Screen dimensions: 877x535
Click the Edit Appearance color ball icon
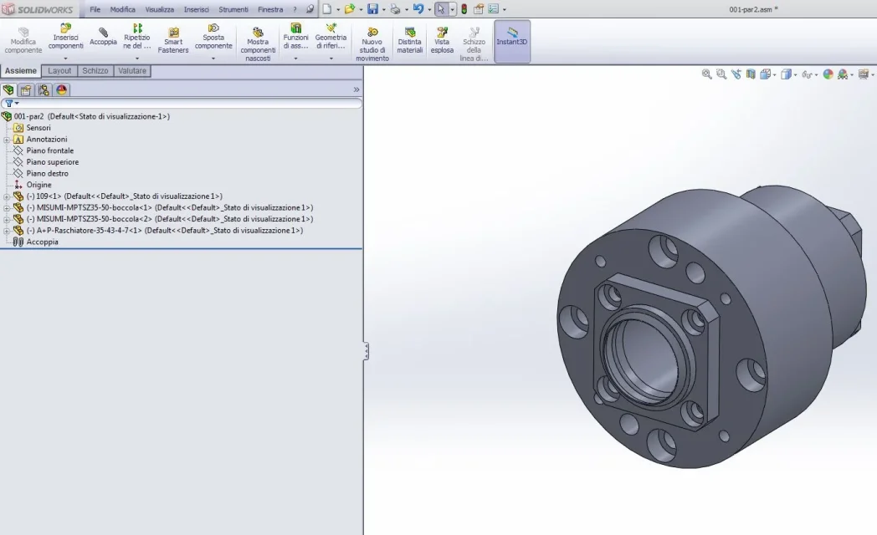pos(828,74)
